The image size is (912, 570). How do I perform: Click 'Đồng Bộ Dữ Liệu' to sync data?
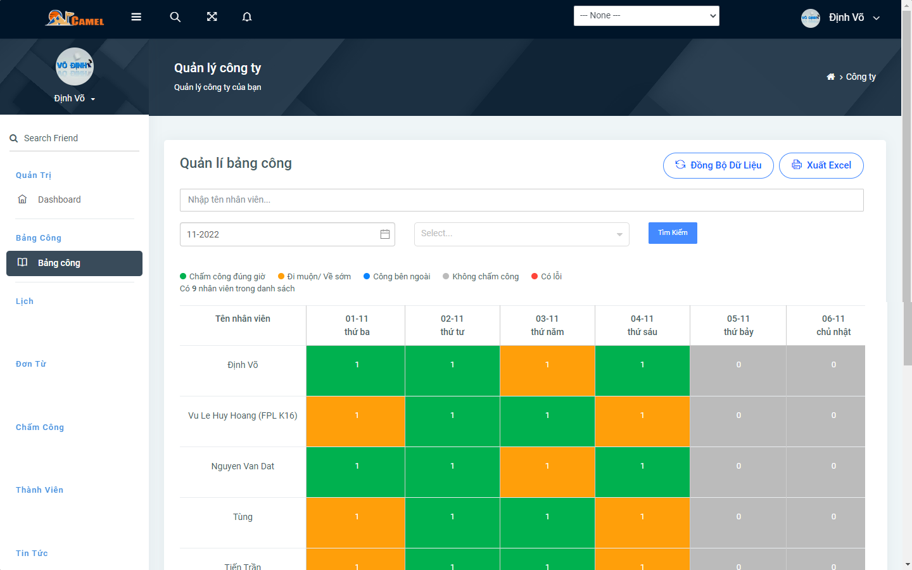718,165
